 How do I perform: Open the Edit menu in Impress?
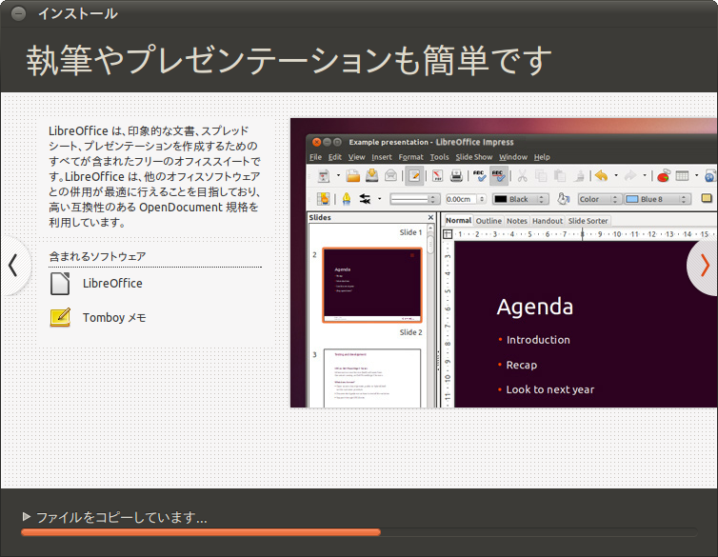(335, 157)
